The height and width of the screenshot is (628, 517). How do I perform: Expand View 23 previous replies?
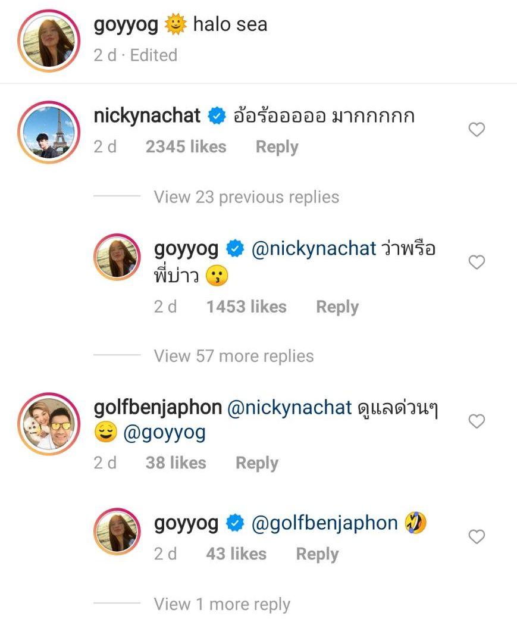246,197
